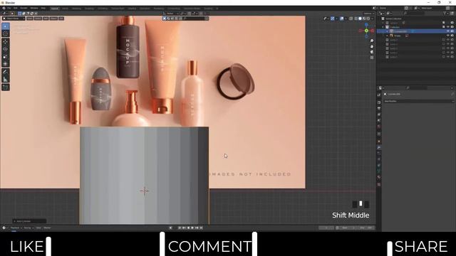Select the Measure ruler tool
This screenshot has width=456, height=256.
coord(5,79)
